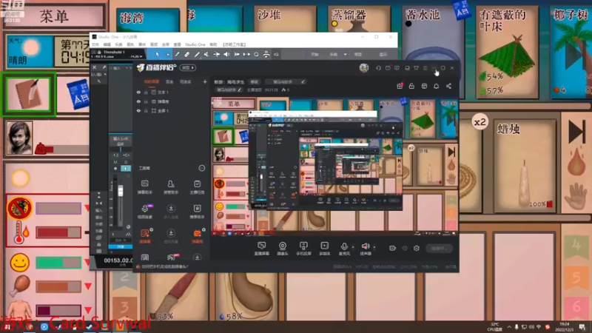
Task: Select the listen speaker tool in Studio One
Action: tap(226, 54)
